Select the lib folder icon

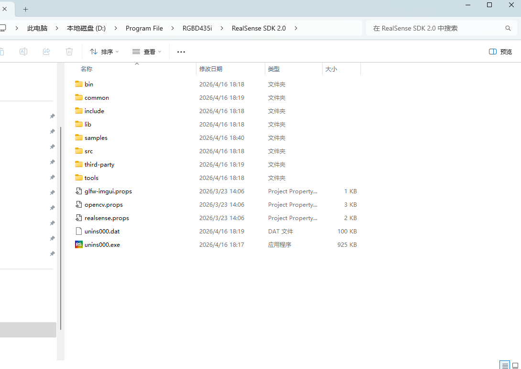click(79, 124)
